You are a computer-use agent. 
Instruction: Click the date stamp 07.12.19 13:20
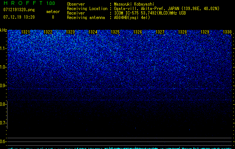pos(19,17)
